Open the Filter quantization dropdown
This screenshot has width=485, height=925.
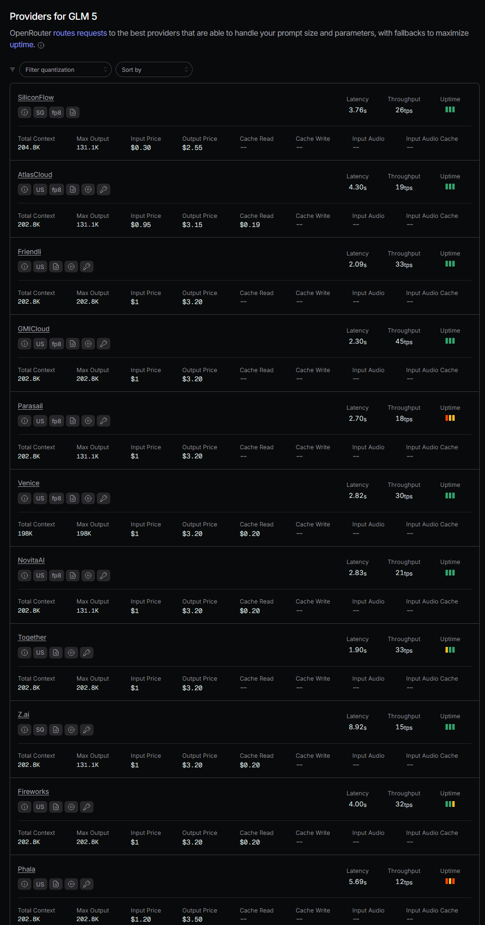click(x=66, y=69)
